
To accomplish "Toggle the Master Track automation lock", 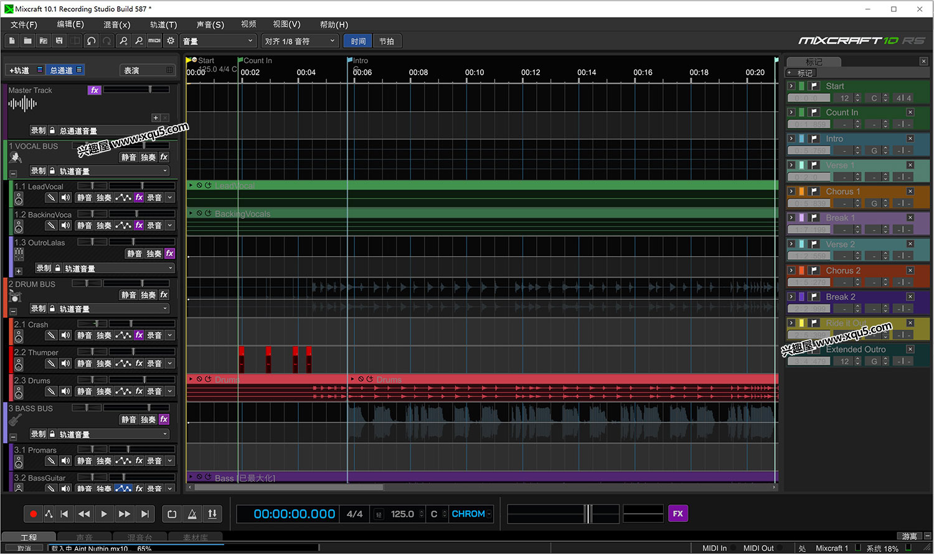I will (x=52, y=131).
